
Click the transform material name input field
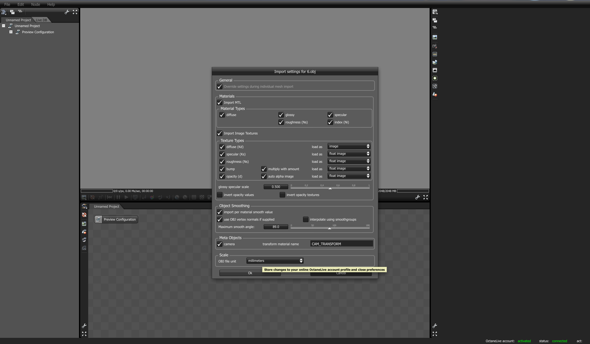pos(341,244)
